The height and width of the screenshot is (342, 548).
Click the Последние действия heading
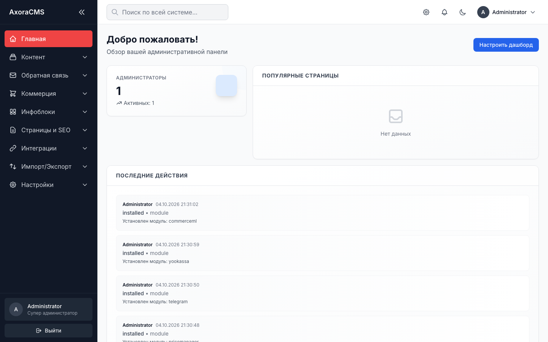[x=152, y=176]
